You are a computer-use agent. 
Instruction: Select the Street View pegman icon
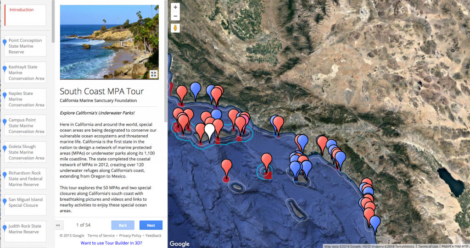point(175,28)
